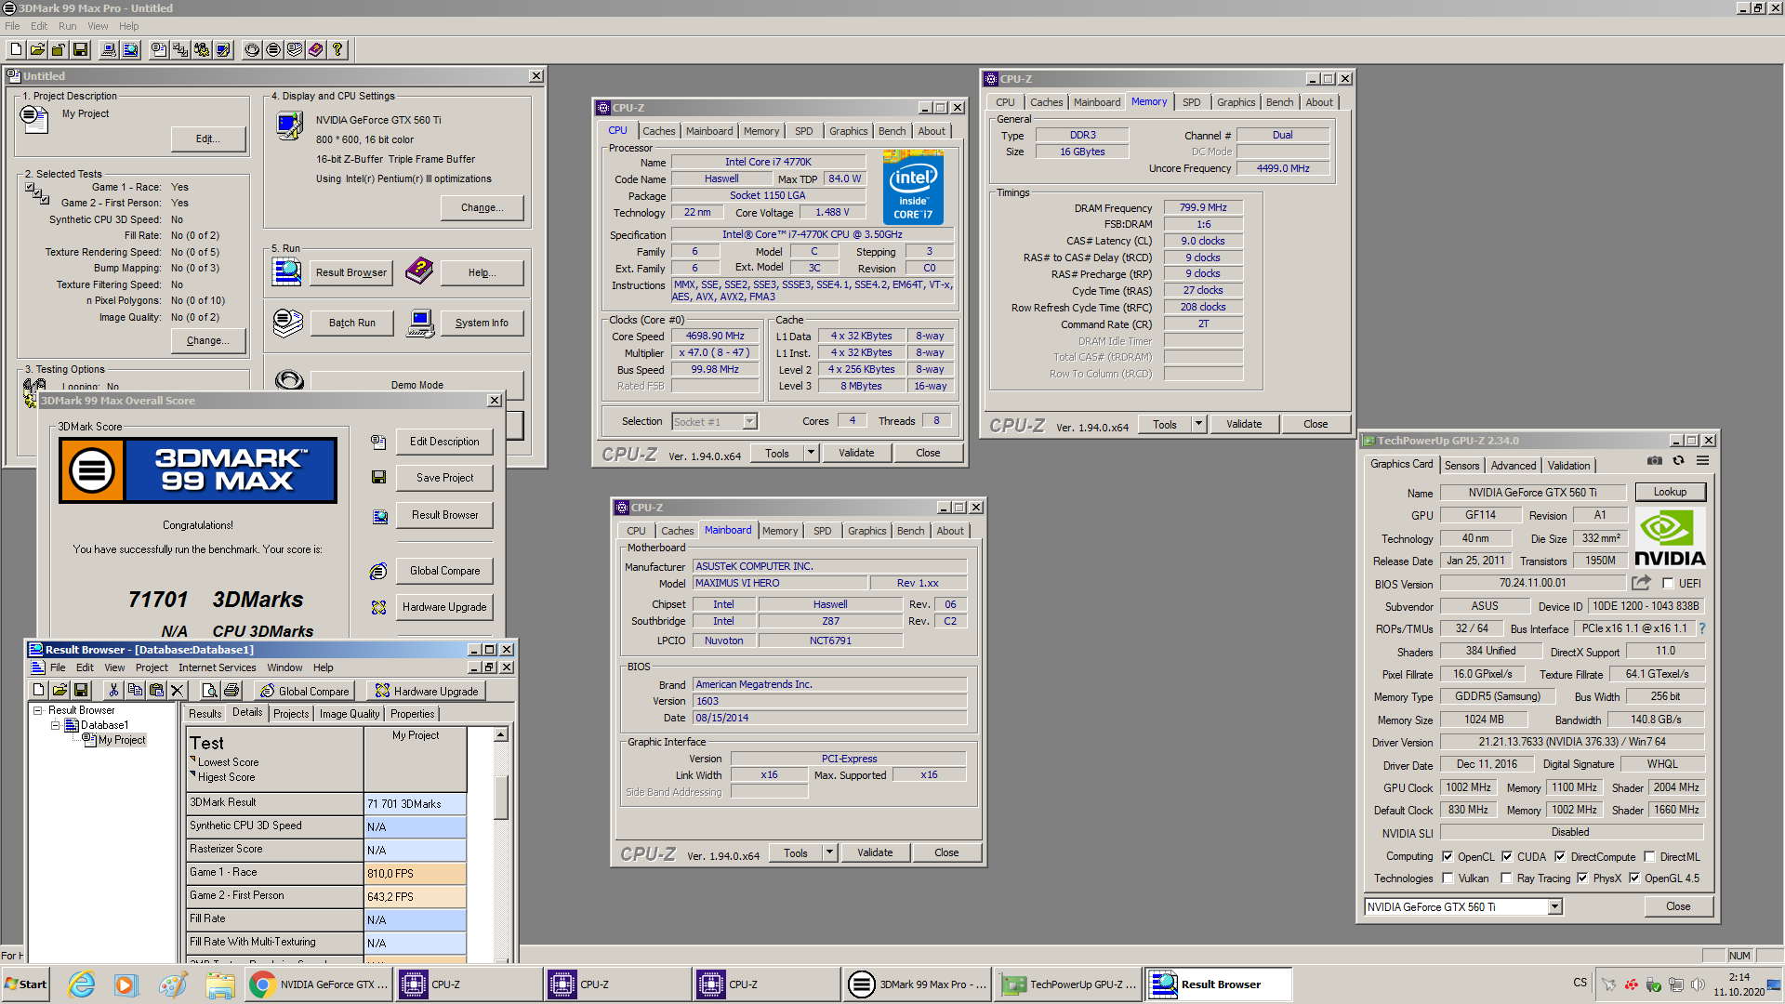Screen dimensions: 1785x1004
Task: Toggle the OpenGL 4.5 checkbox in GPU-Z
Action: click(x=1633, y=878)
